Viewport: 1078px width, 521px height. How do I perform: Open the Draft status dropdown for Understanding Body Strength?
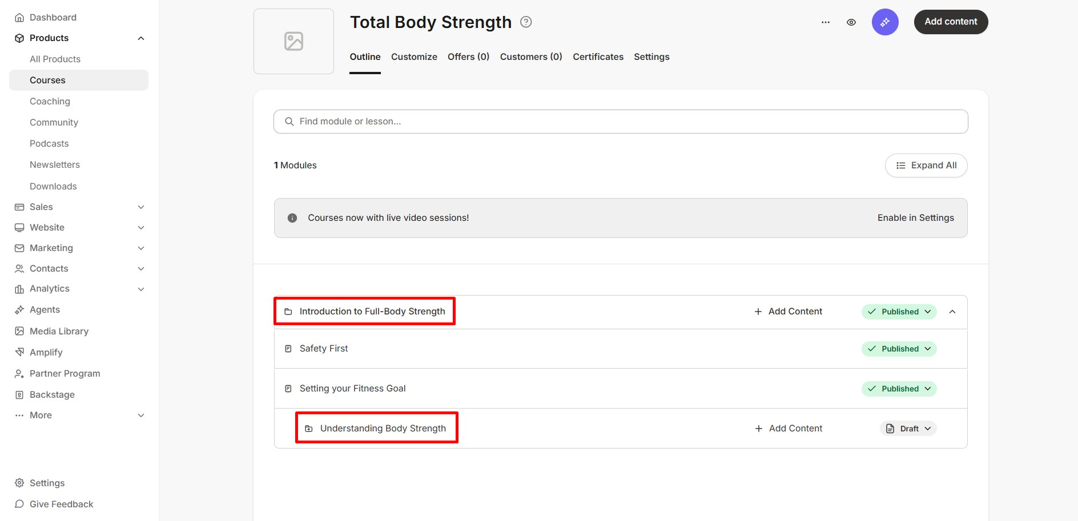point(908,429)
